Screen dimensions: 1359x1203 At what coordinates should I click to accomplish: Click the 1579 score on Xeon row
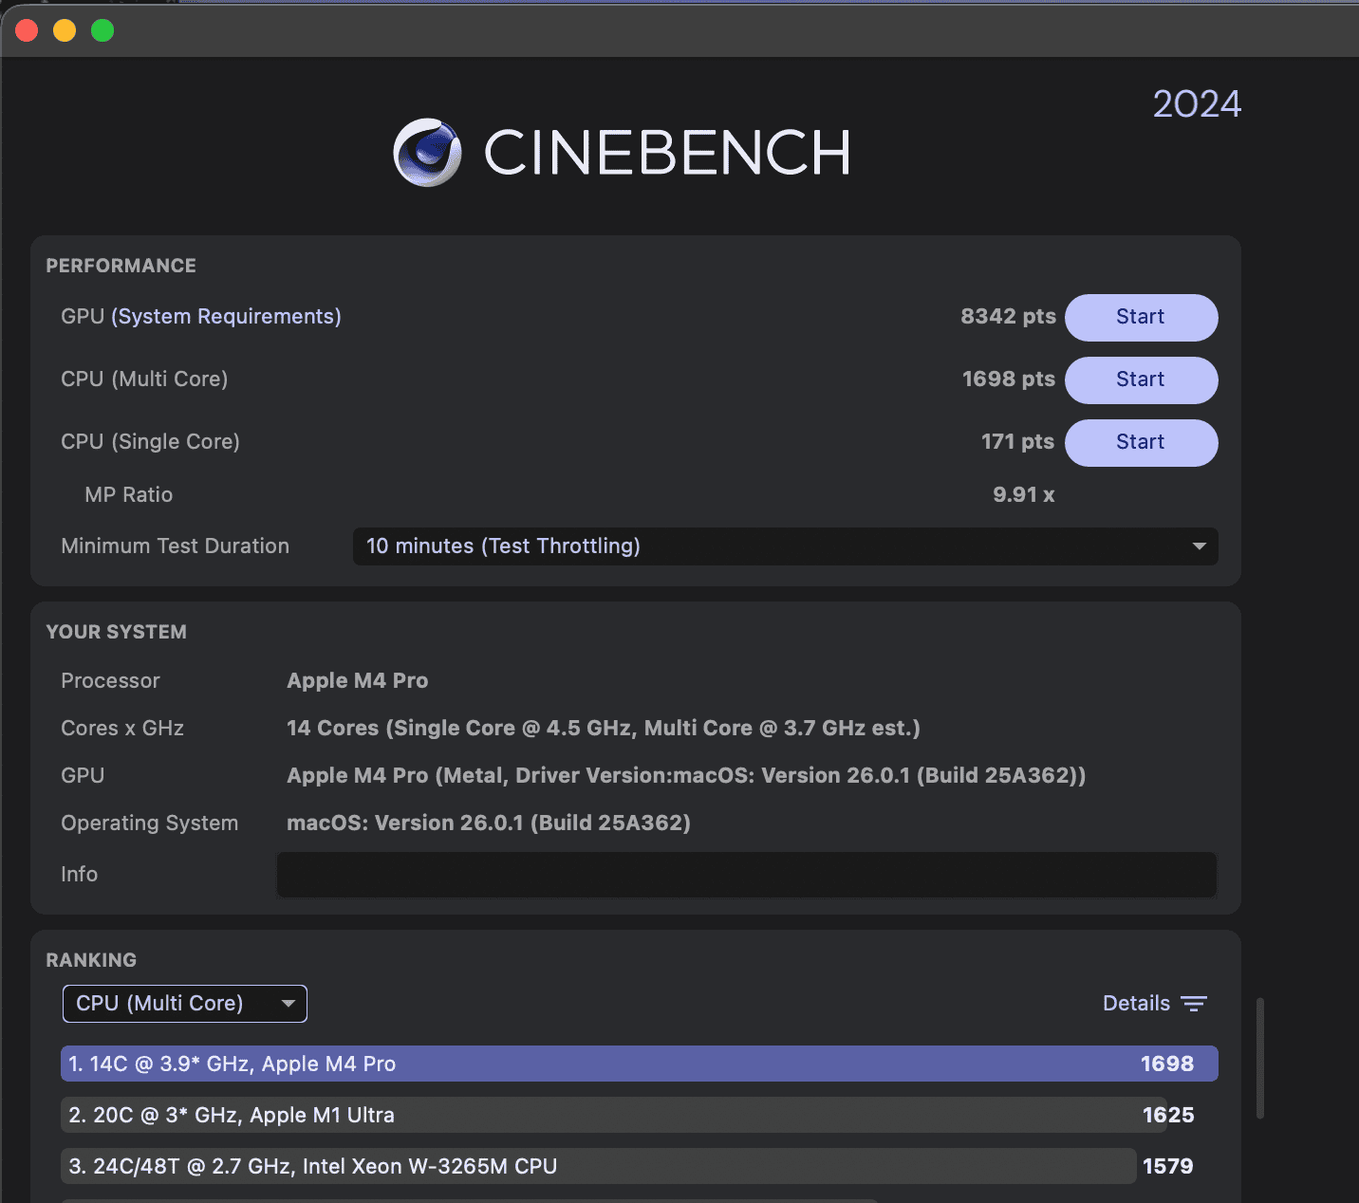1168,1166
